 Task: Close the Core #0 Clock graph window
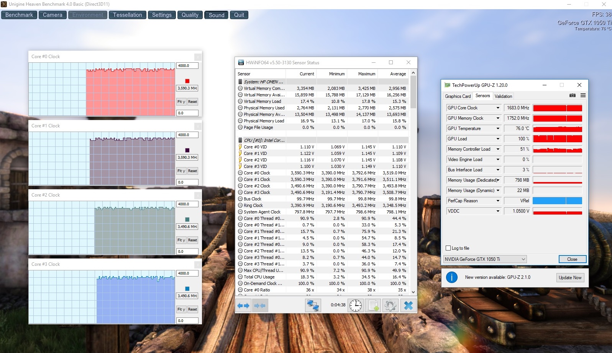198,57
